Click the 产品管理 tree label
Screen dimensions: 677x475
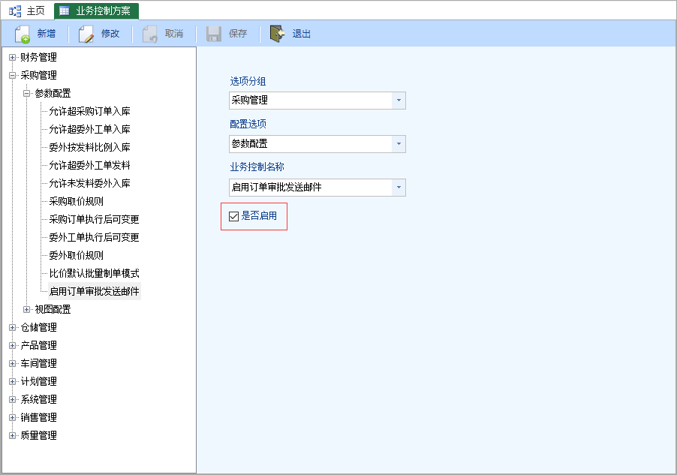(x=38, y=345)
